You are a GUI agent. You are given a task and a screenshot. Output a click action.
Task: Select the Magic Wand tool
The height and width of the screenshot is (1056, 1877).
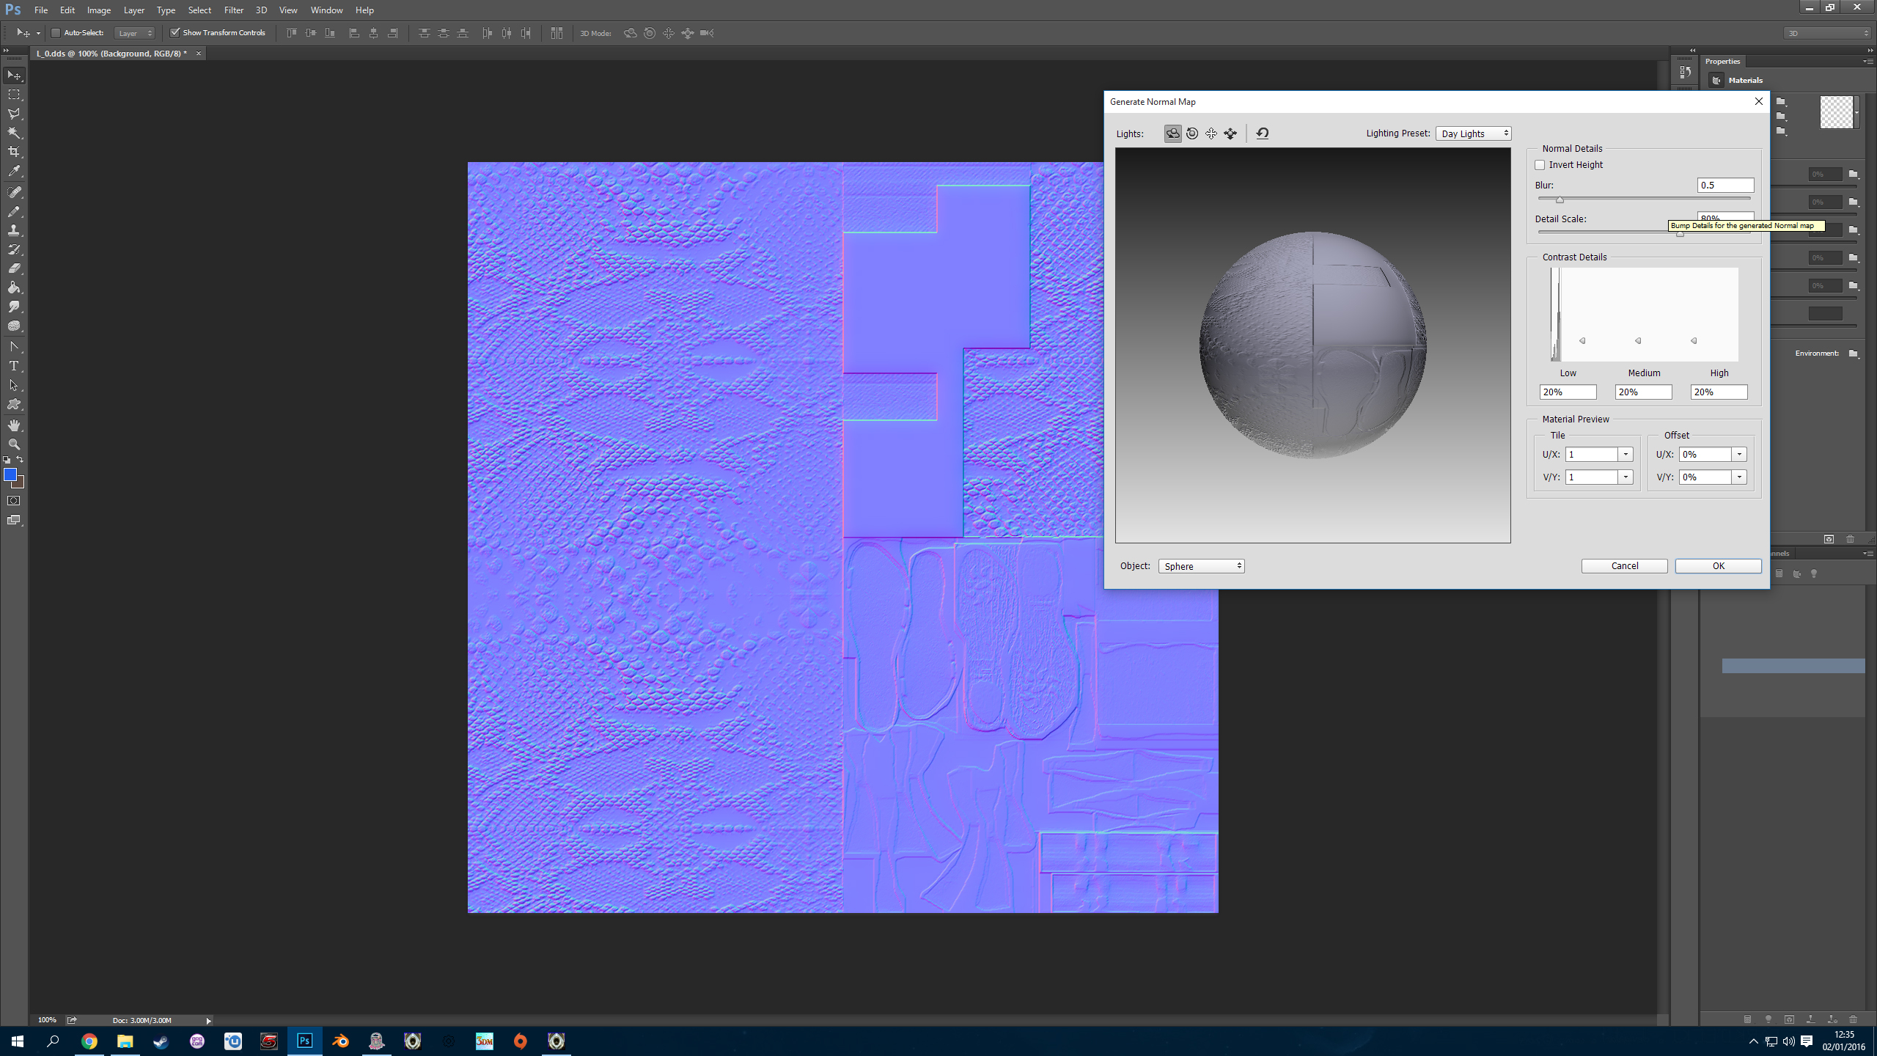14,133
